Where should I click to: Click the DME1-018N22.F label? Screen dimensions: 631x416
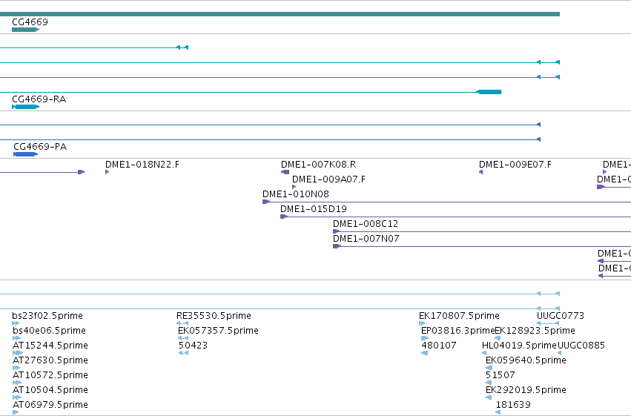pos(142,165)
